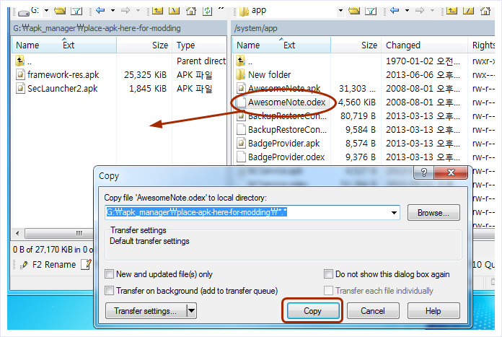The width and height of the screenshot is (502, 337).
Task: Open directory icon in the right panel toolbar
Action: (x=353, y=11)
